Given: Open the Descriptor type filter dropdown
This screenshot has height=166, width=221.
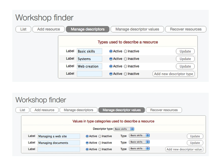Looking at the screenshot, I should click(124, 129).
